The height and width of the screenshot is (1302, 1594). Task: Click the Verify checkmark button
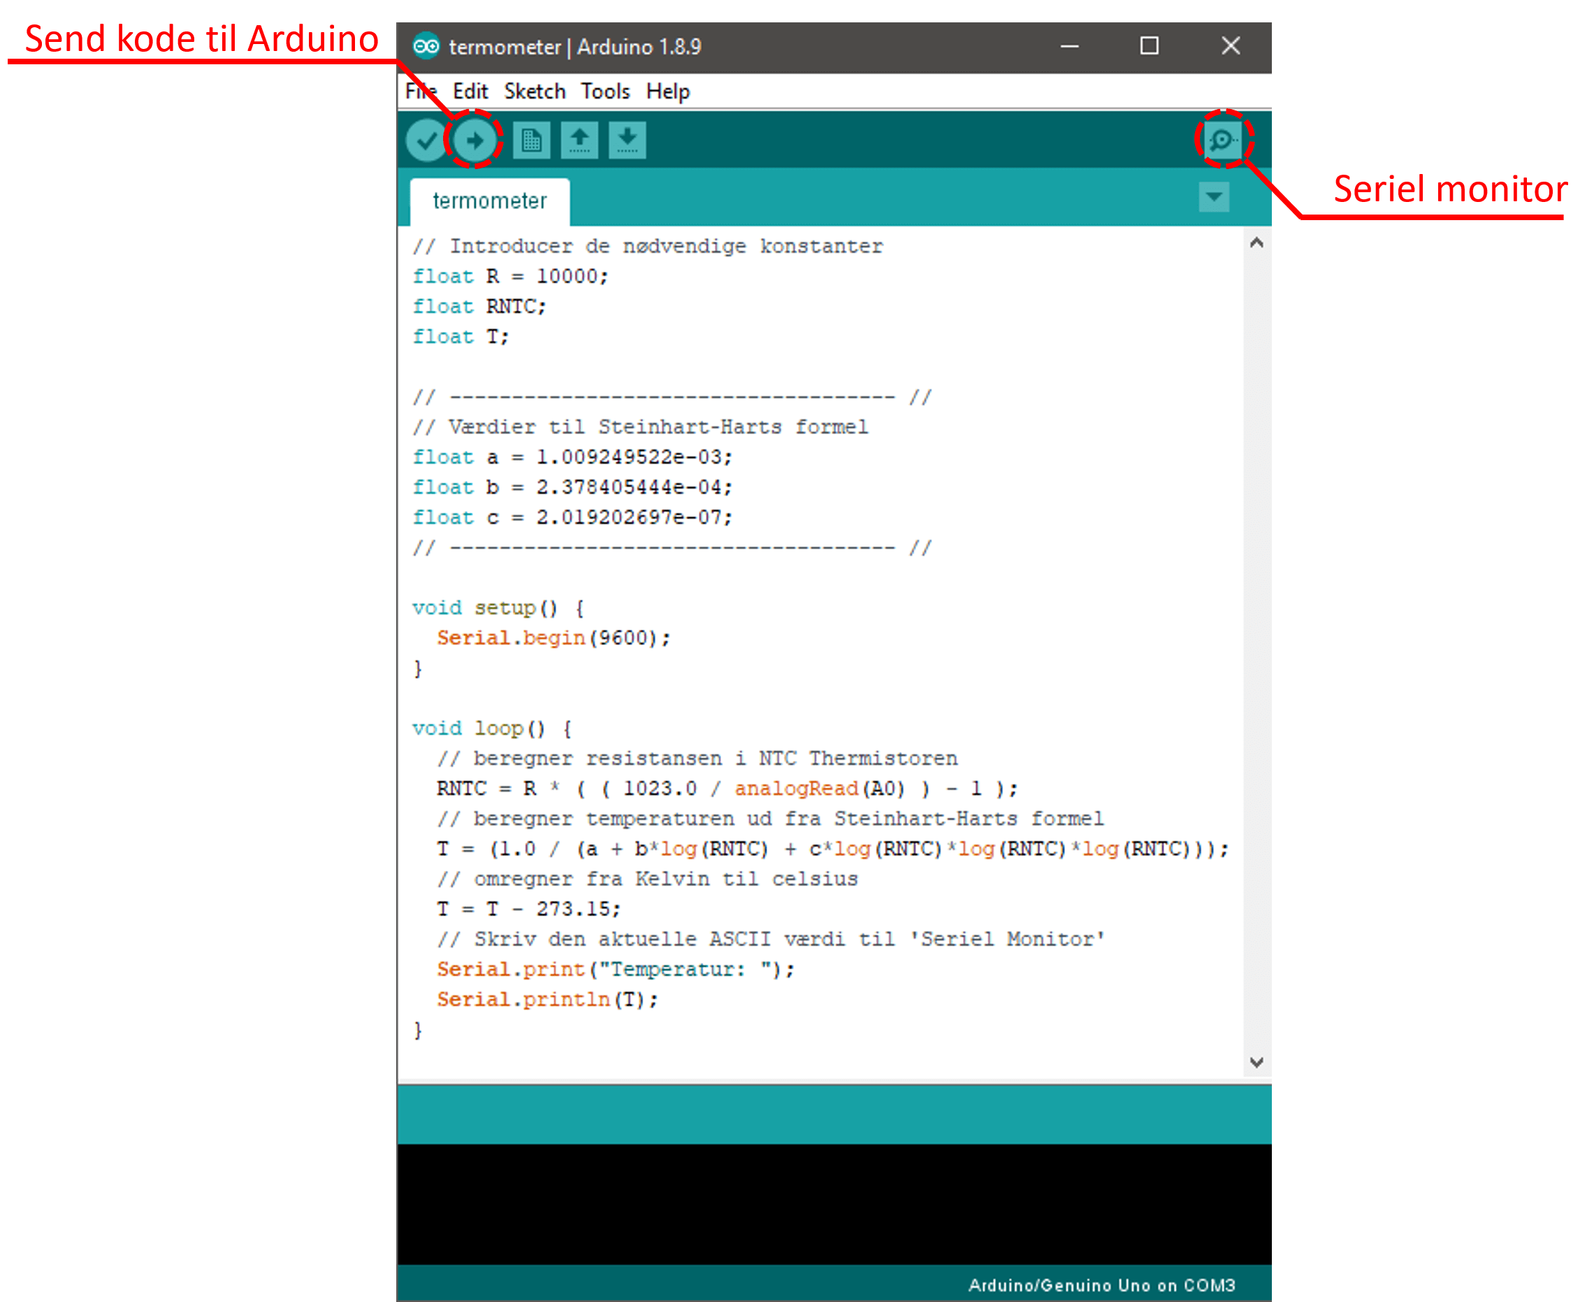click(x=426, y=140)
